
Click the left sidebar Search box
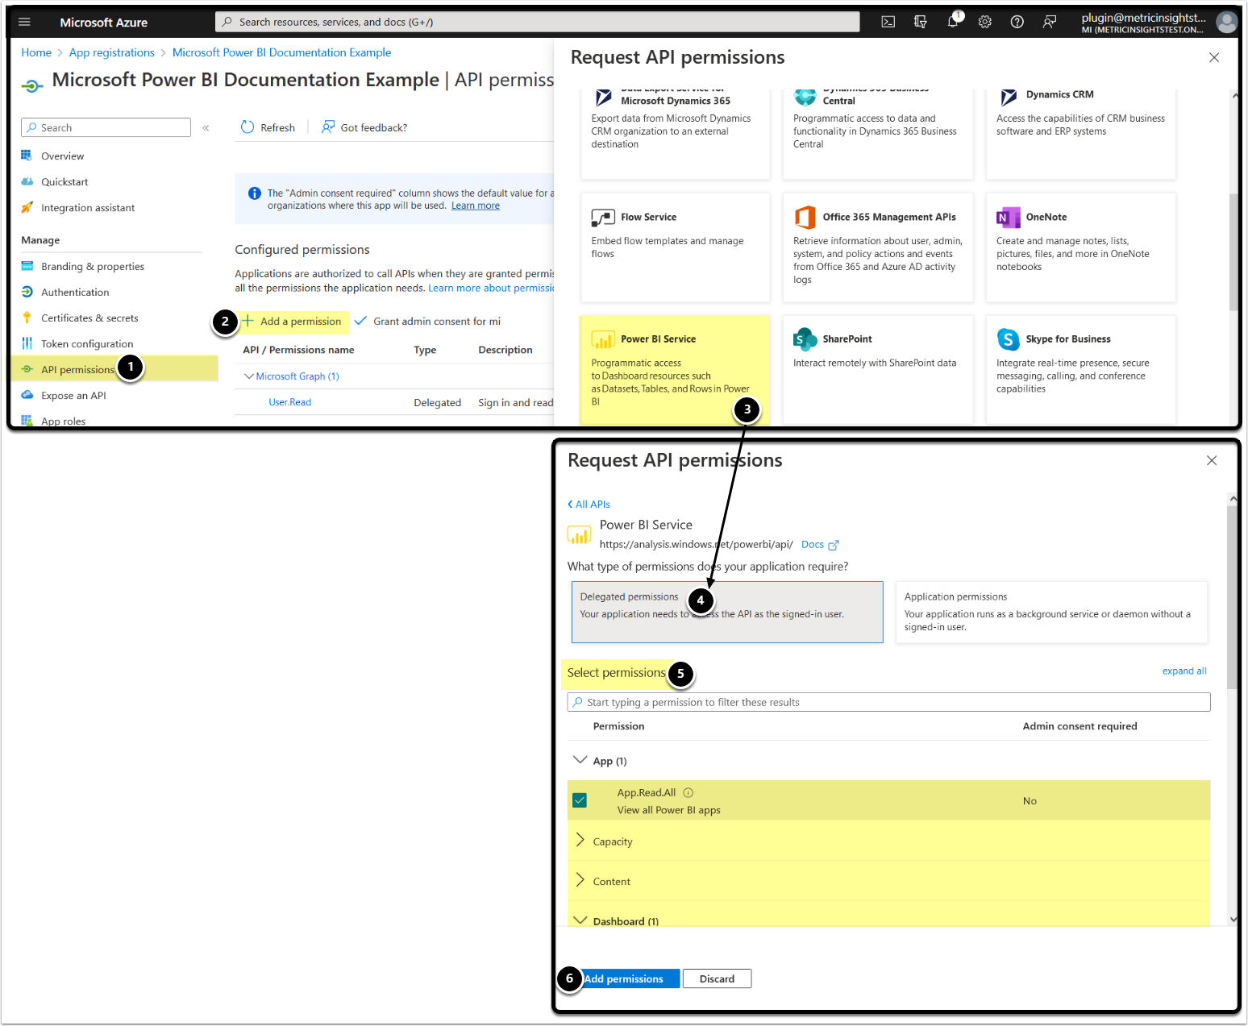106,127
